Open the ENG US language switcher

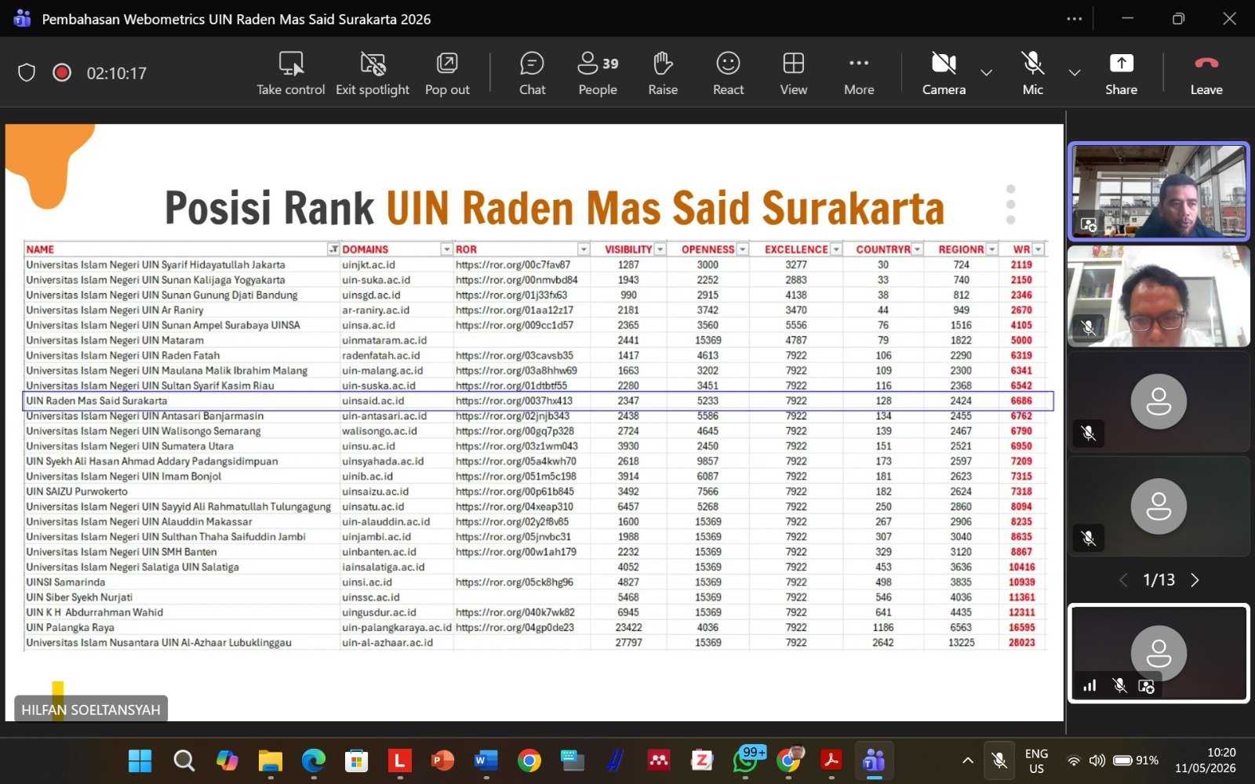click(x=1036, y=760)
